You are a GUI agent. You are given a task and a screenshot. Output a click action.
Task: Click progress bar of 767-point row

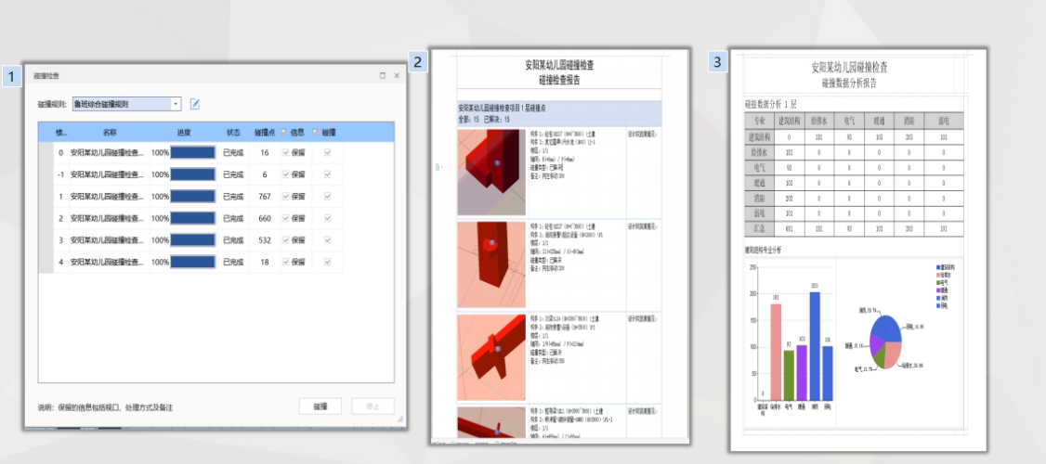click(x=193, y=197)
